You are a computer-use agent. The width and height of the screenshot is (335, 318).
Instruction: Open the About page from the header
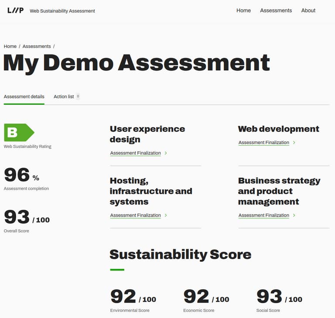pos(308,10)
